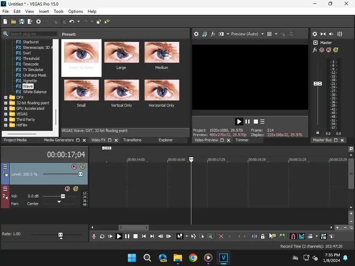The width and height of the screenshot is (355, 266).
Task: Expand the GPU Accelerated folder
Action: point(6,108)
